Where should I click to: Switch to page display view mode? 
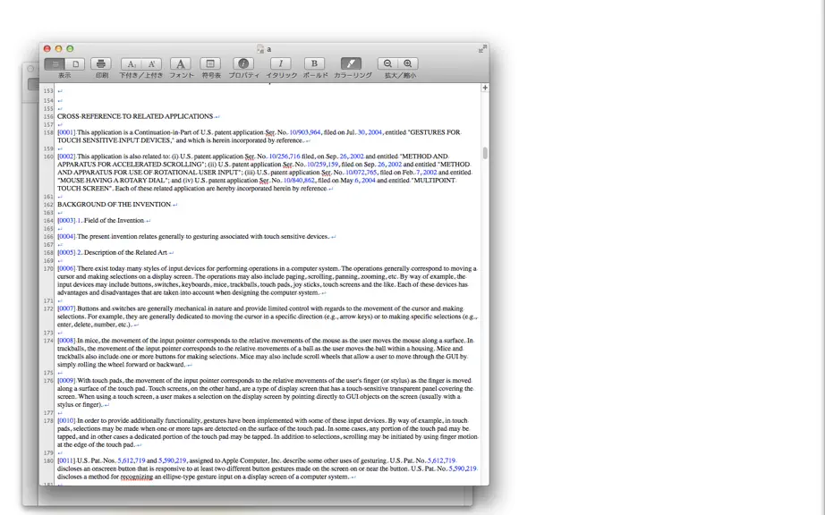tap(75, 64)
